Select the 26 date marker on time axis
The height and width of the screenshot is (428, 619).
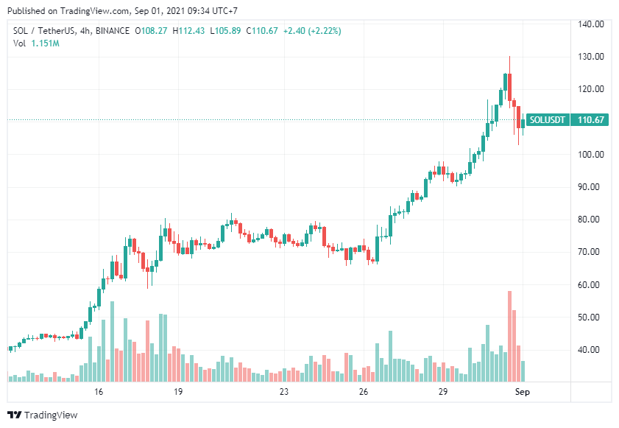(364, 393)
